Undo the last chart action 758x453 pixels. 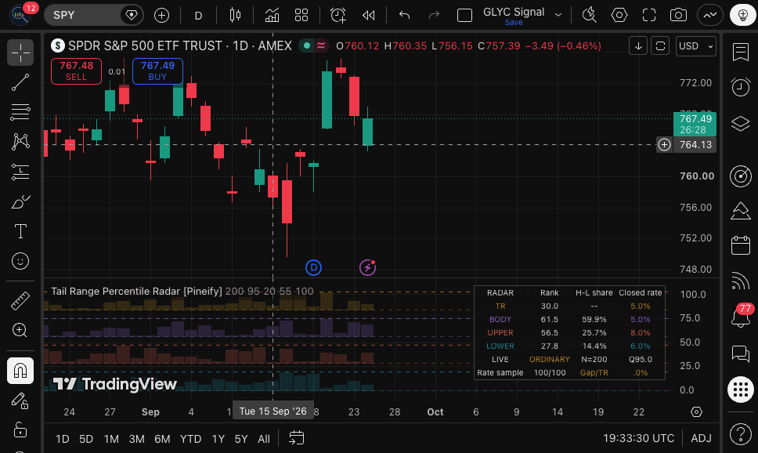pyautogui.click(x=405, y=16)
